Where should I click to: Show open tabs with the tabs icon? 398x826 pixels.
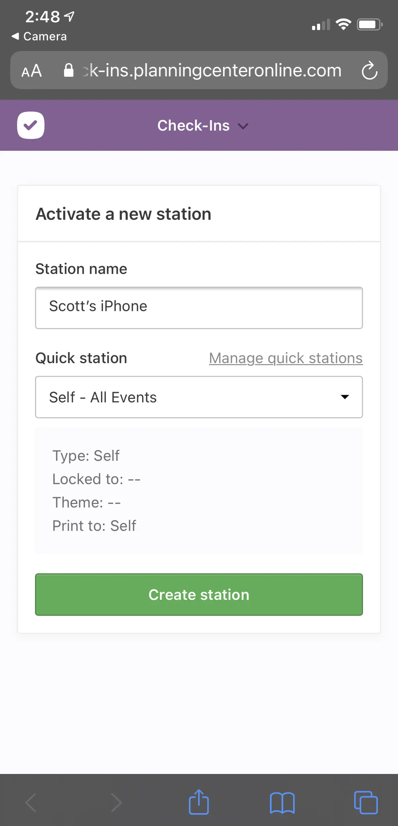click(x=366, y=803)
